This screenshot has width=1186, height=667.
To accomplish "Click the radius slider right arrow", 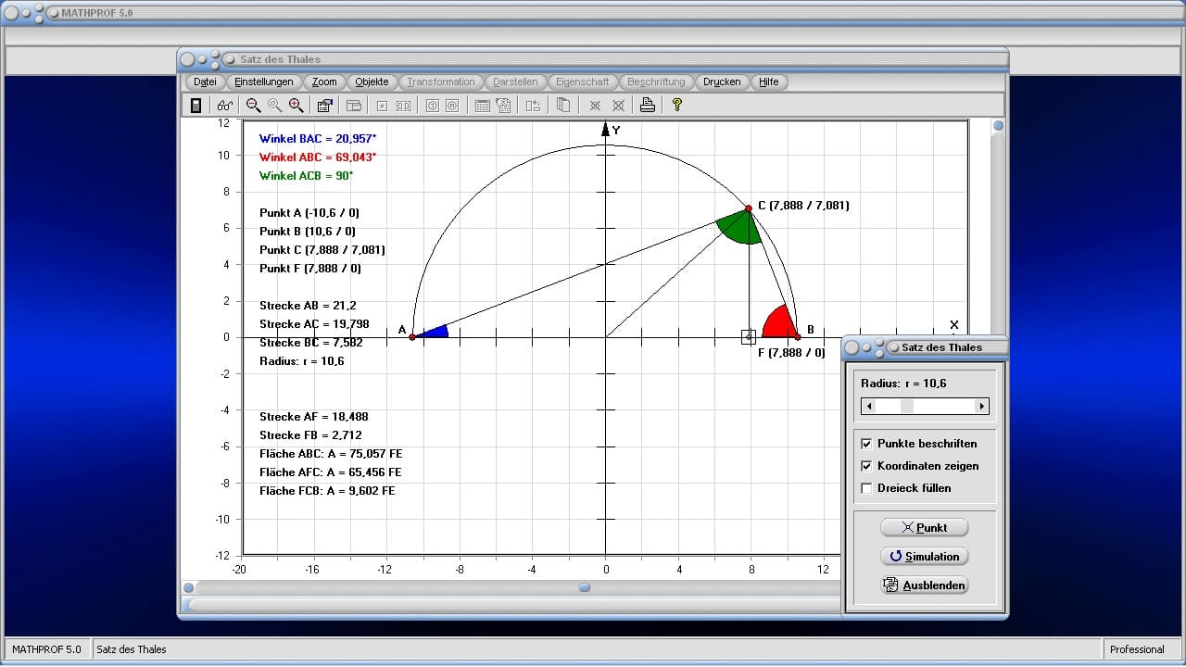I will pyautogui.click(x=981, y=406).
